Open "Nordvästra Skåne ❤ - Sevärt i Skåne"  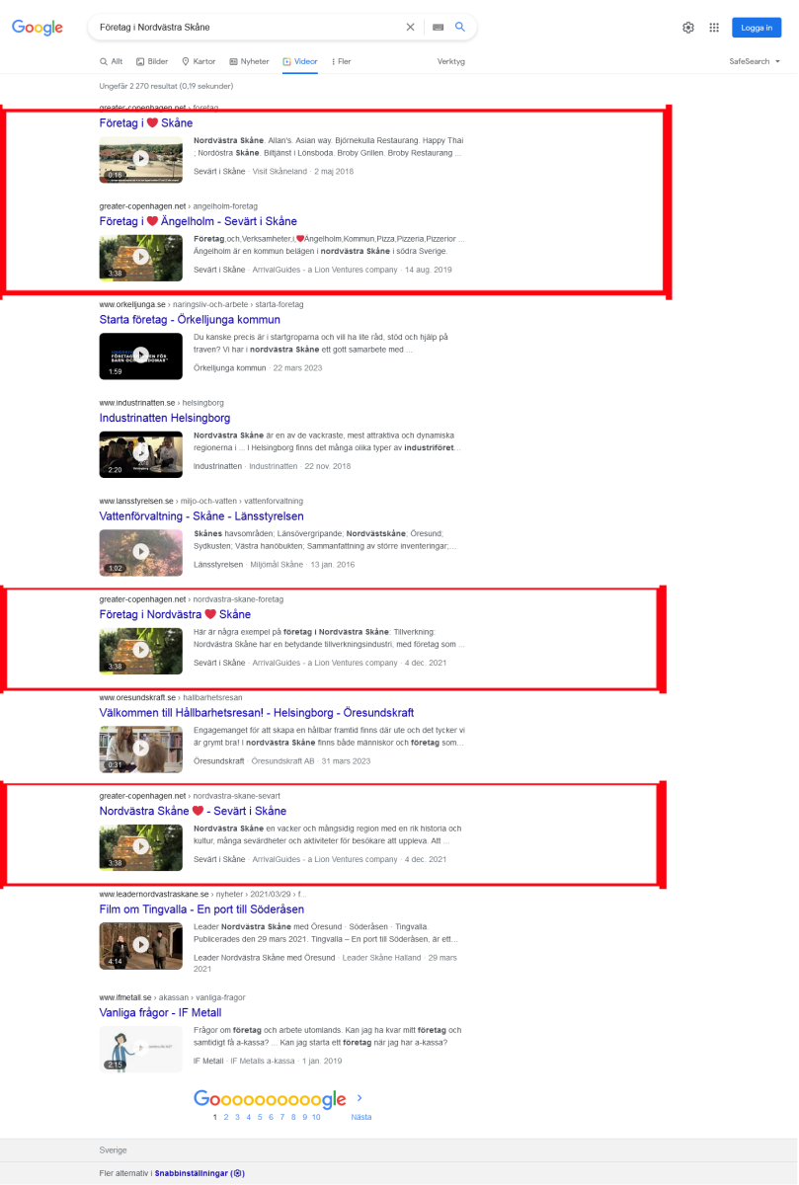click(x=194, y=811)
